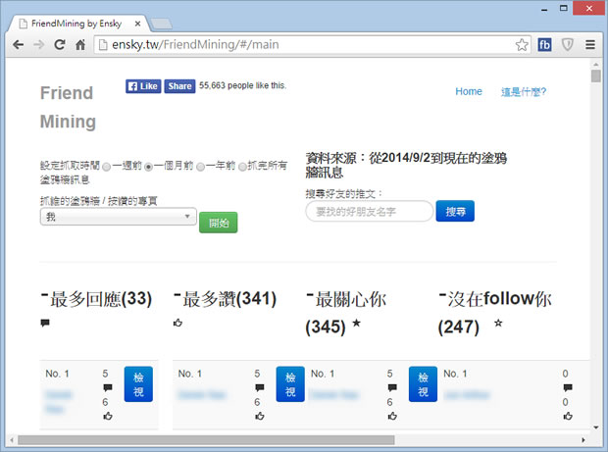Click the shield extension icon

[x=568, y=45]
